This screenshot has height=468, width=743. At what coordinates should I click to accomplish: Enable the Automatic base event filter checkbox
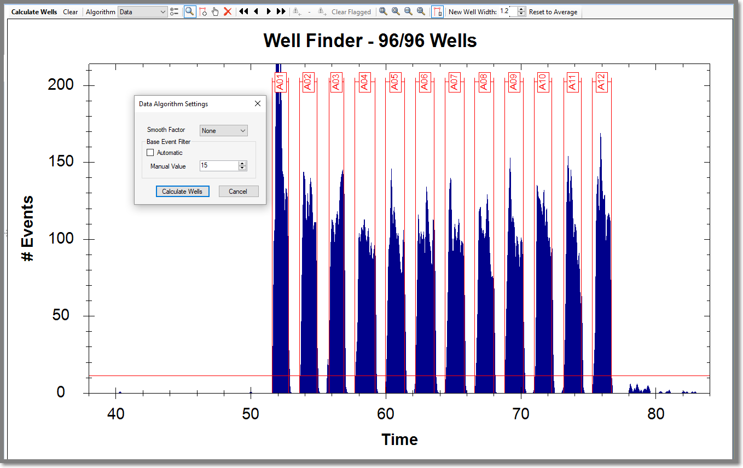pos(150,153)
